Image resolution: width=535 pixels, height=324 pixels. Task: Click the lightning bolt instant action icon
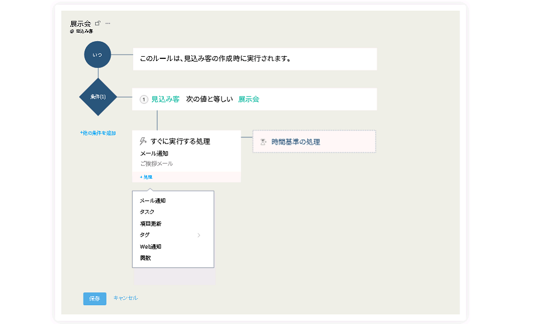point(143,141)
